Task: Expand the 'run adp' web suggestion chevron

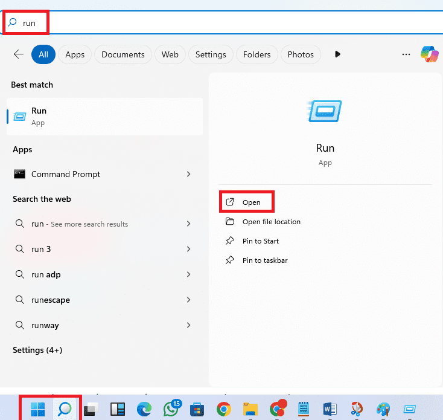Action: coord(188,274)
